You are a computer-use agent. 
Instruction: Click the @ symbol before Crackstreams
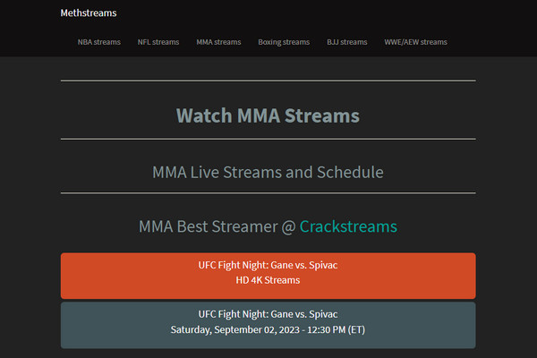pos(289,227)
